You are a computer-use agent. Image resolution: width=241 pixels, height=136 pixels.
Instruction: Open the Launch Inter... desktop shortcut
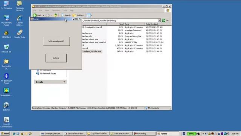pyautogui.click(x=20, y=20)
